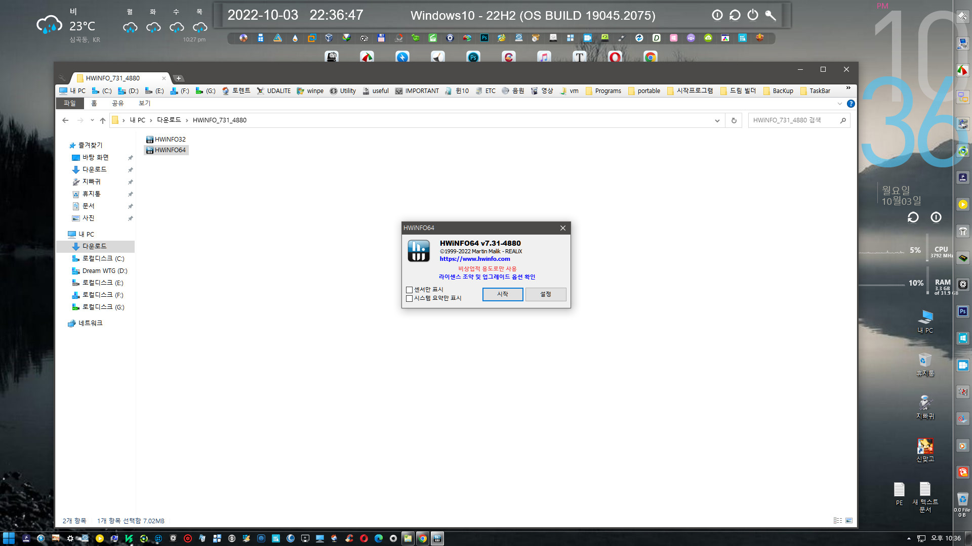Screen dimensions: 972x546
Task: Open the HWiNFO icon in the taskbar
Action: [x=437, y=538]
